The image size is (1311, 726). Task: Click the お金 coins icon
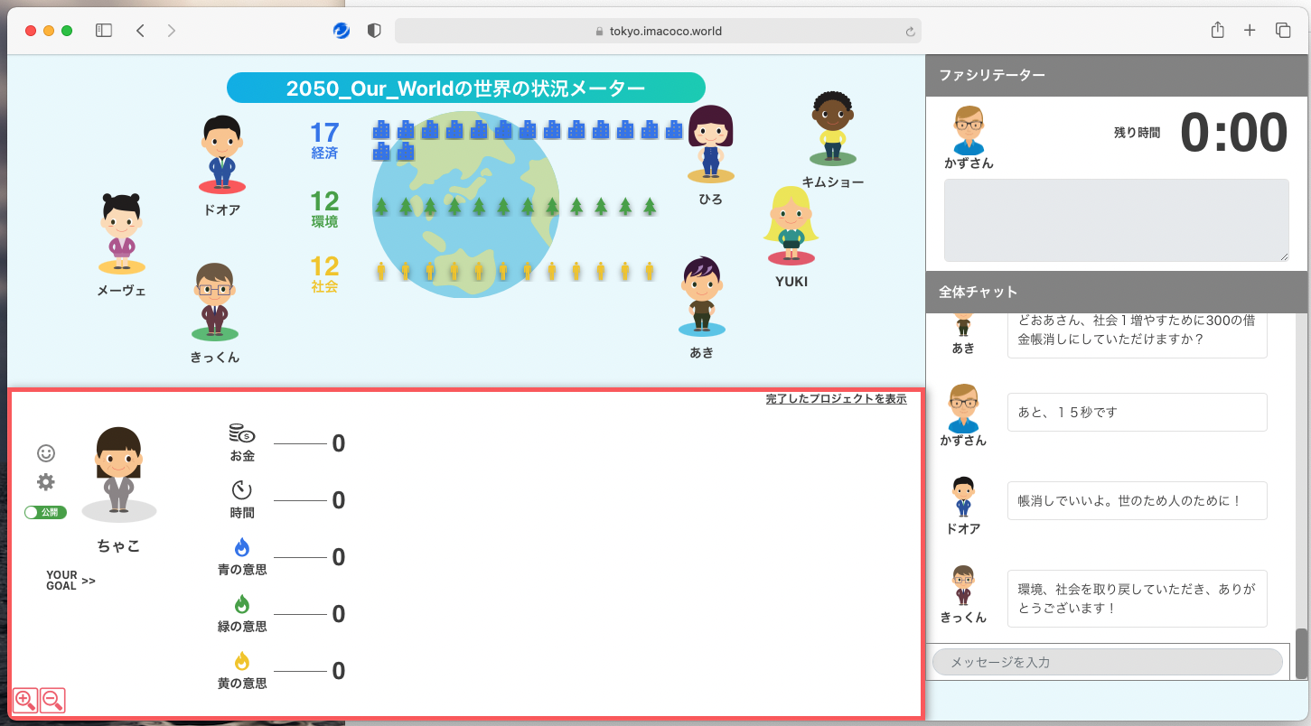(241, 434)
